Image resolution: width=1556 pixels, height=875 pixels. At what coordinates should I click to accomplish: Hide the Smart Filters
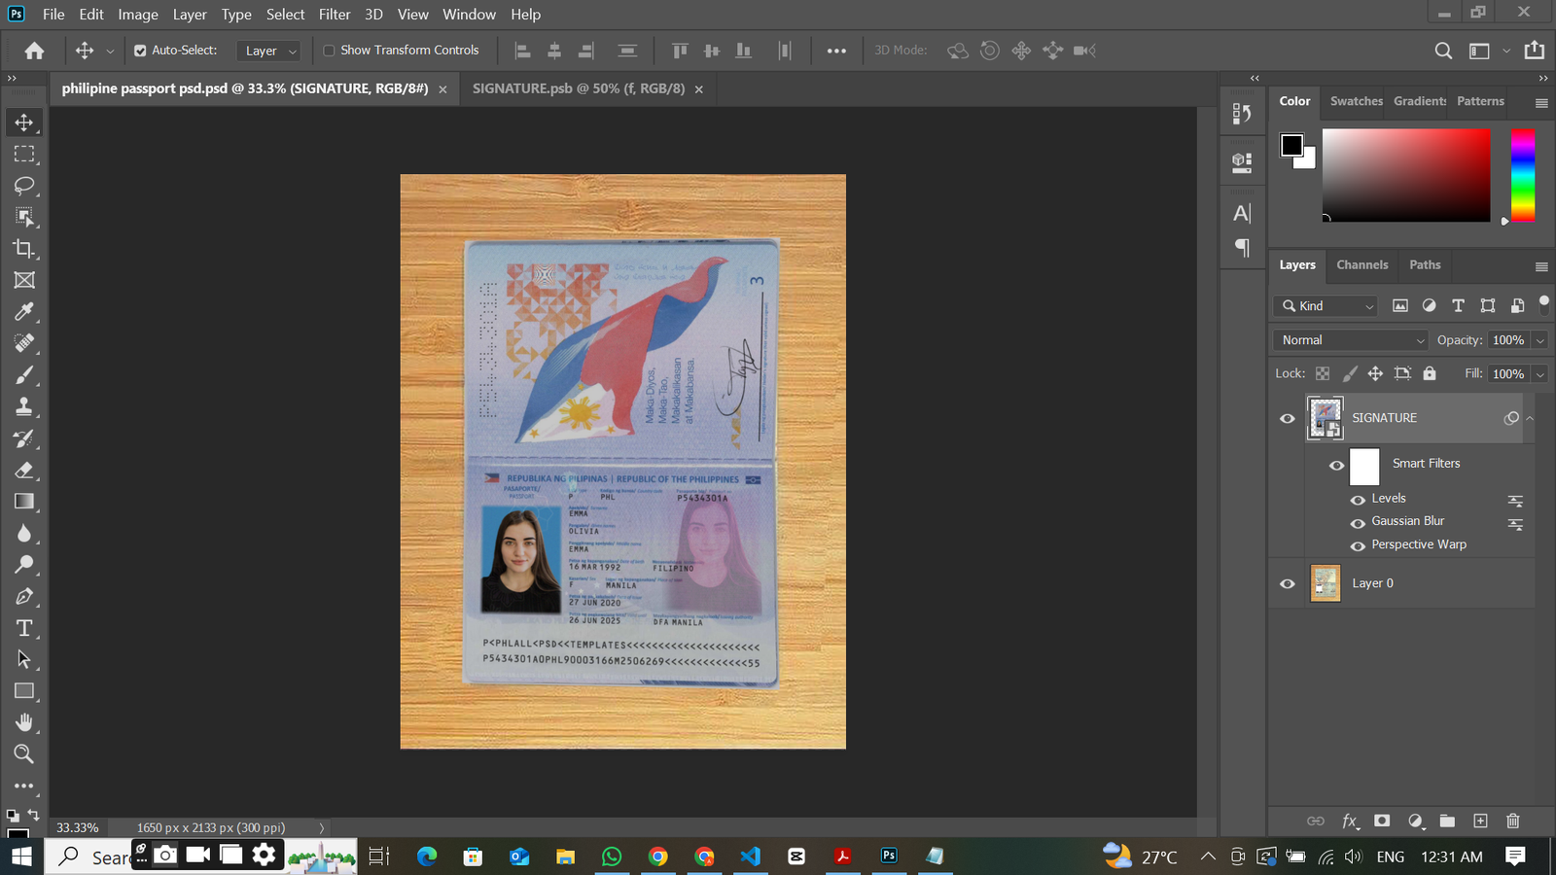tap(1337, 465)
